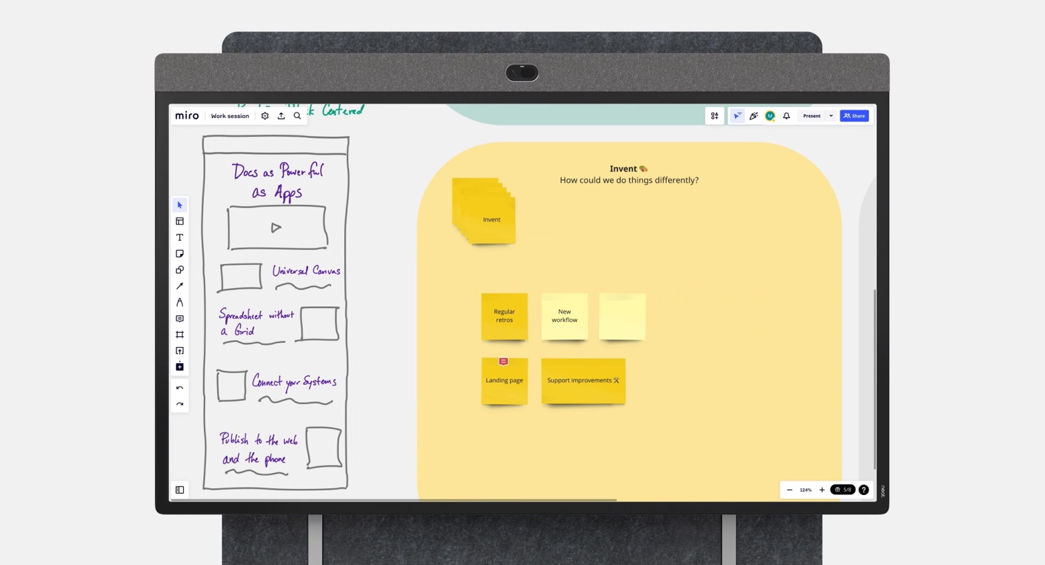1045x565 pixels.
Task: Choose the Sticky note tool
Action: click(x=180, y=253)
